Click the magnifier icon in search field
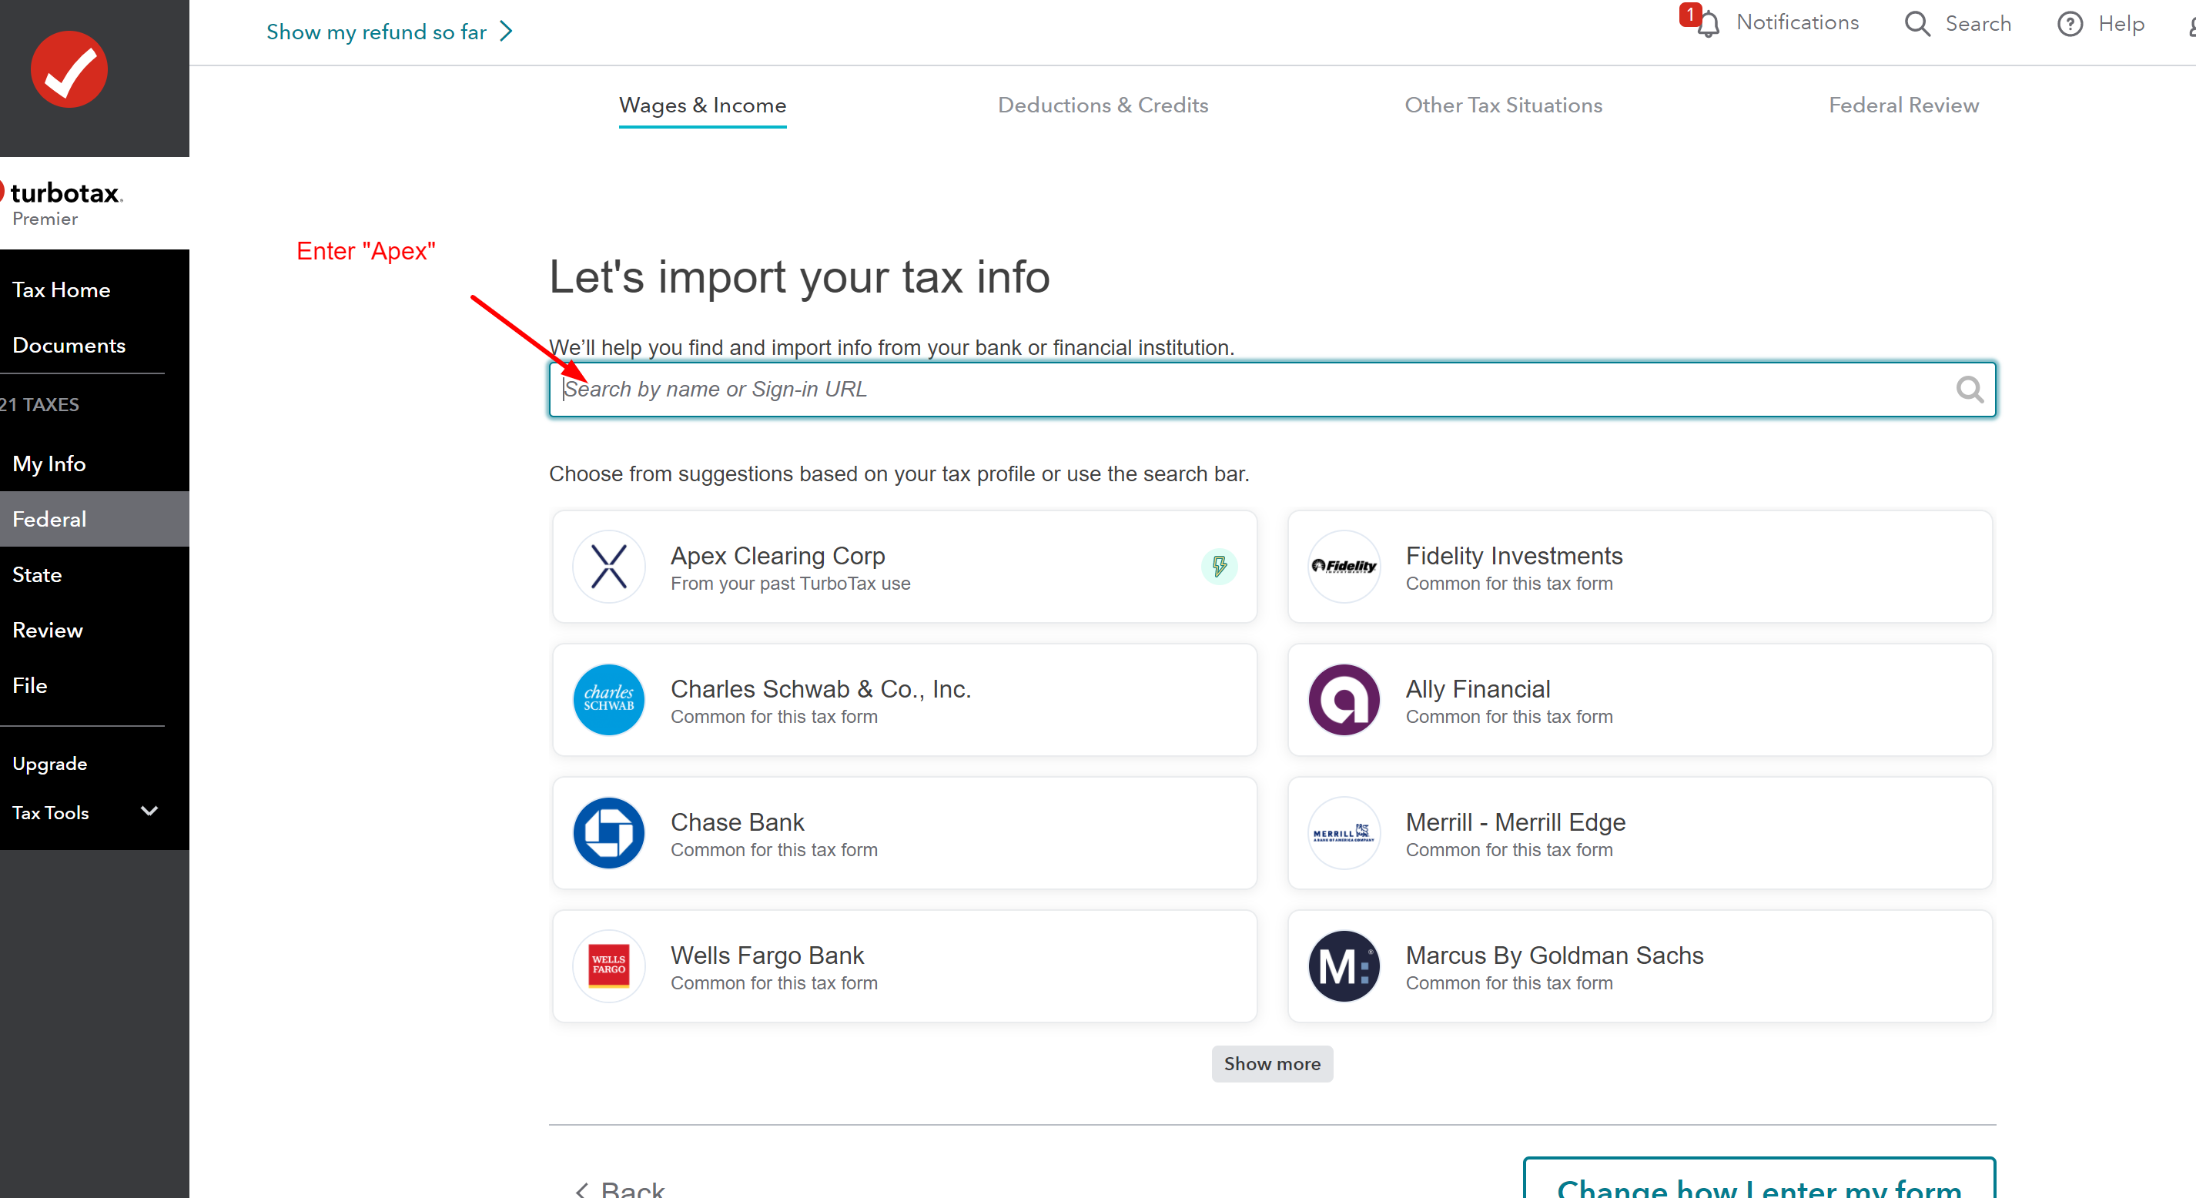The width and height of the screenshot is (2196, 1198). pos(1968,390)
